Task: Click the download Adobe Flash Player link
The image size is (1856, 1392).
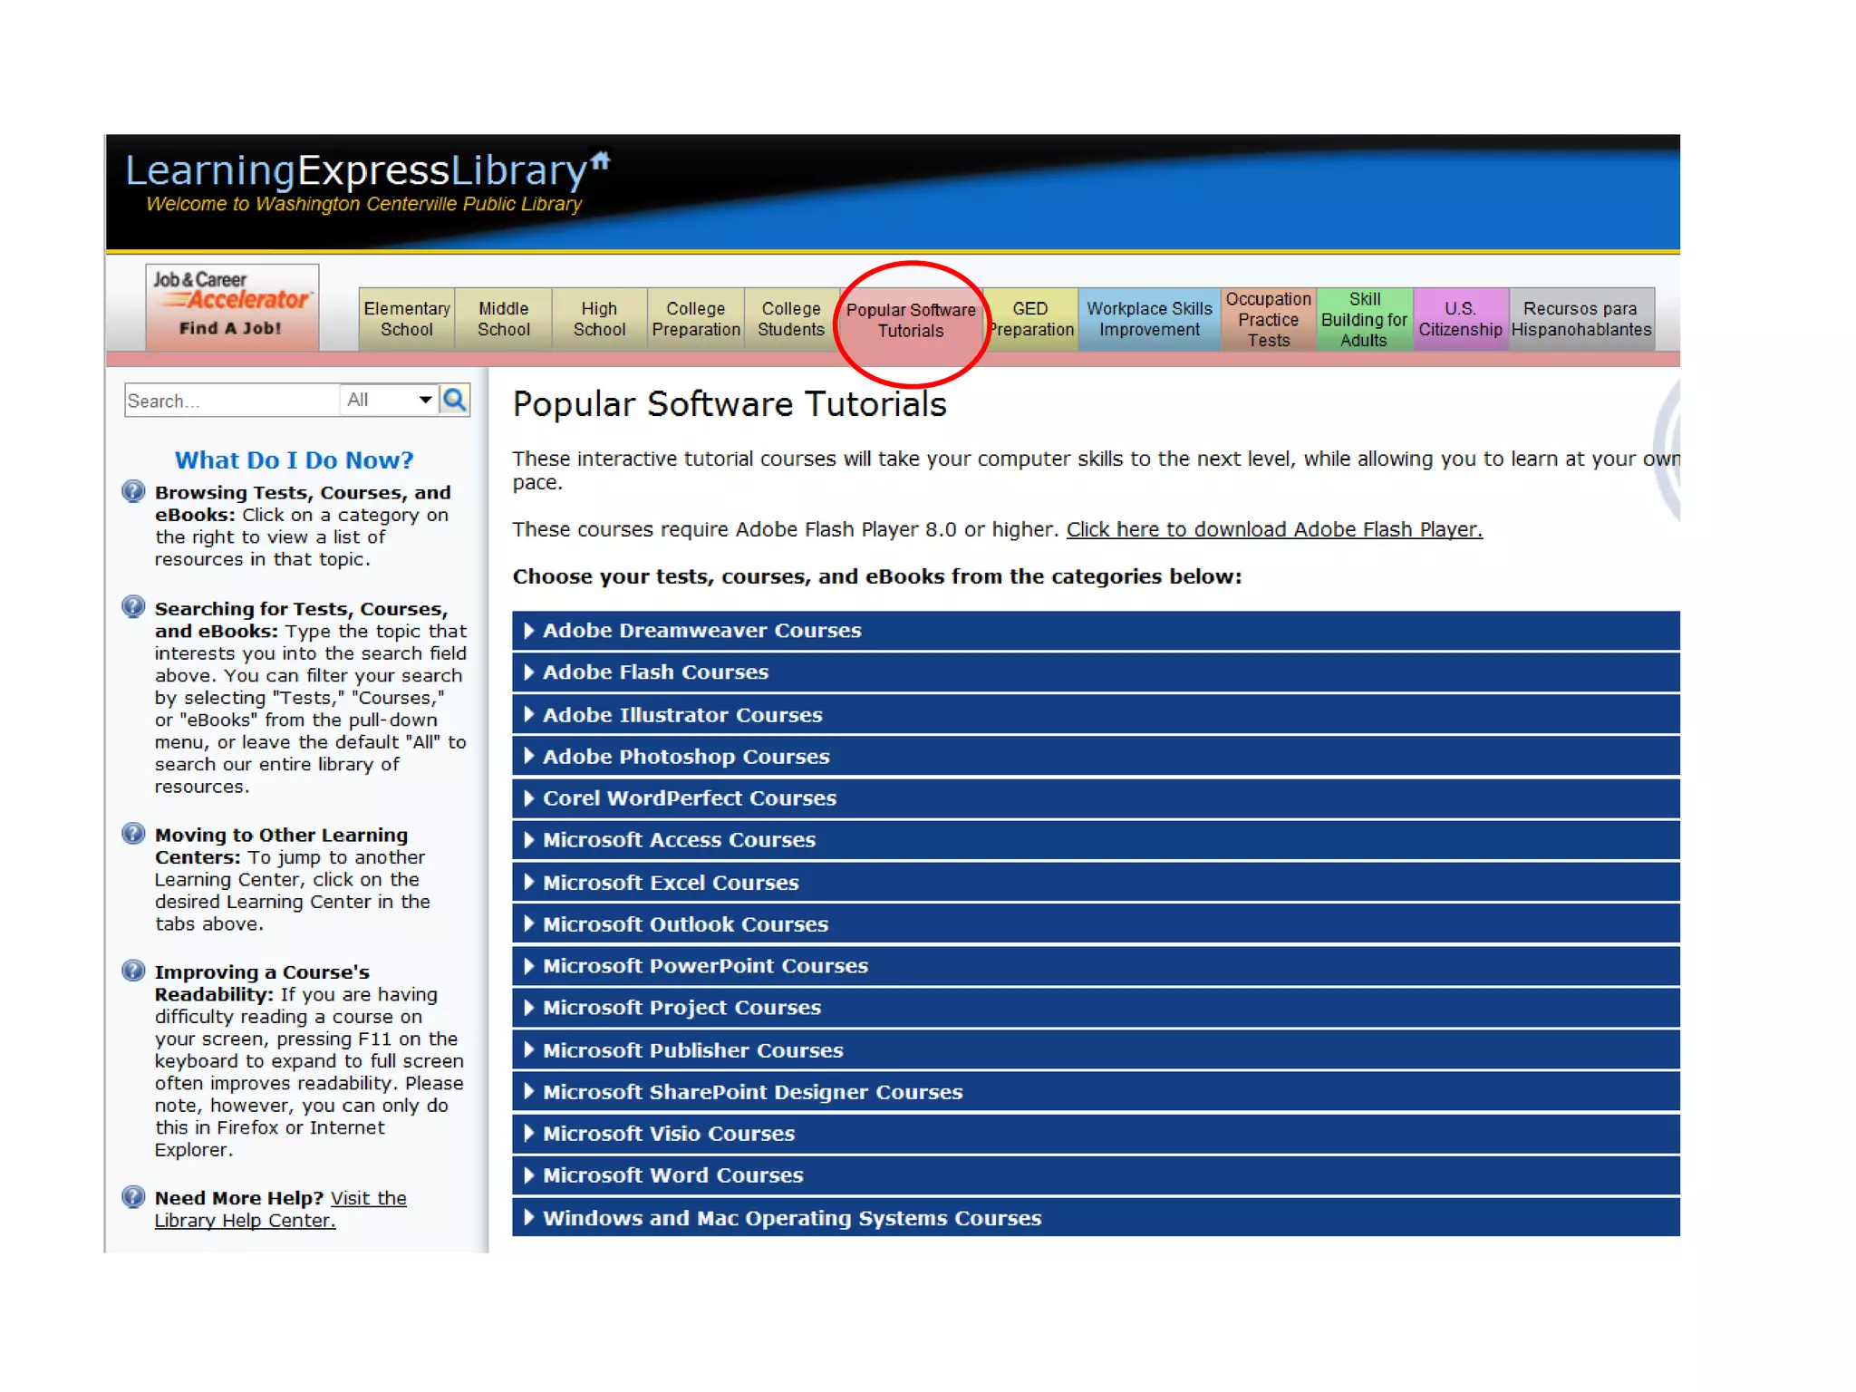Action: click(x=1273, y=529)
